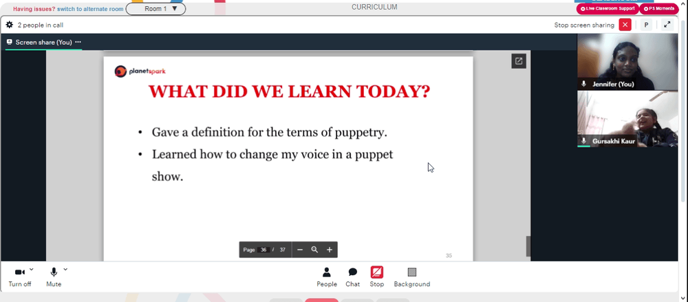
Task: Open Screen share options ellipsis menu
Action: pos(78,42)
